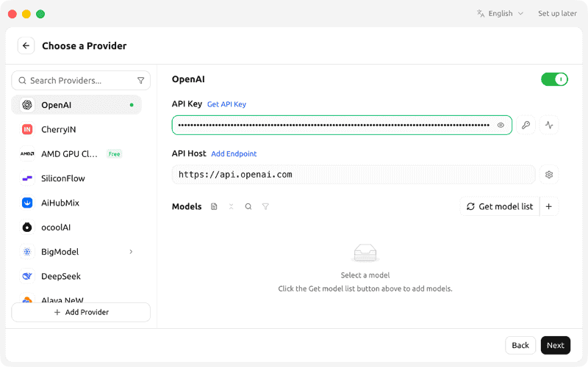Click the 'Choose a Provider' heading
The image size is (588, 367).
(85, 46)
